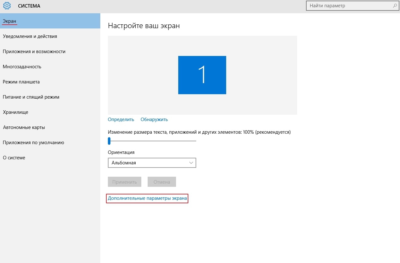Select the Экран sidebar item
Screen dimensions: 400x263
[10, 21]
